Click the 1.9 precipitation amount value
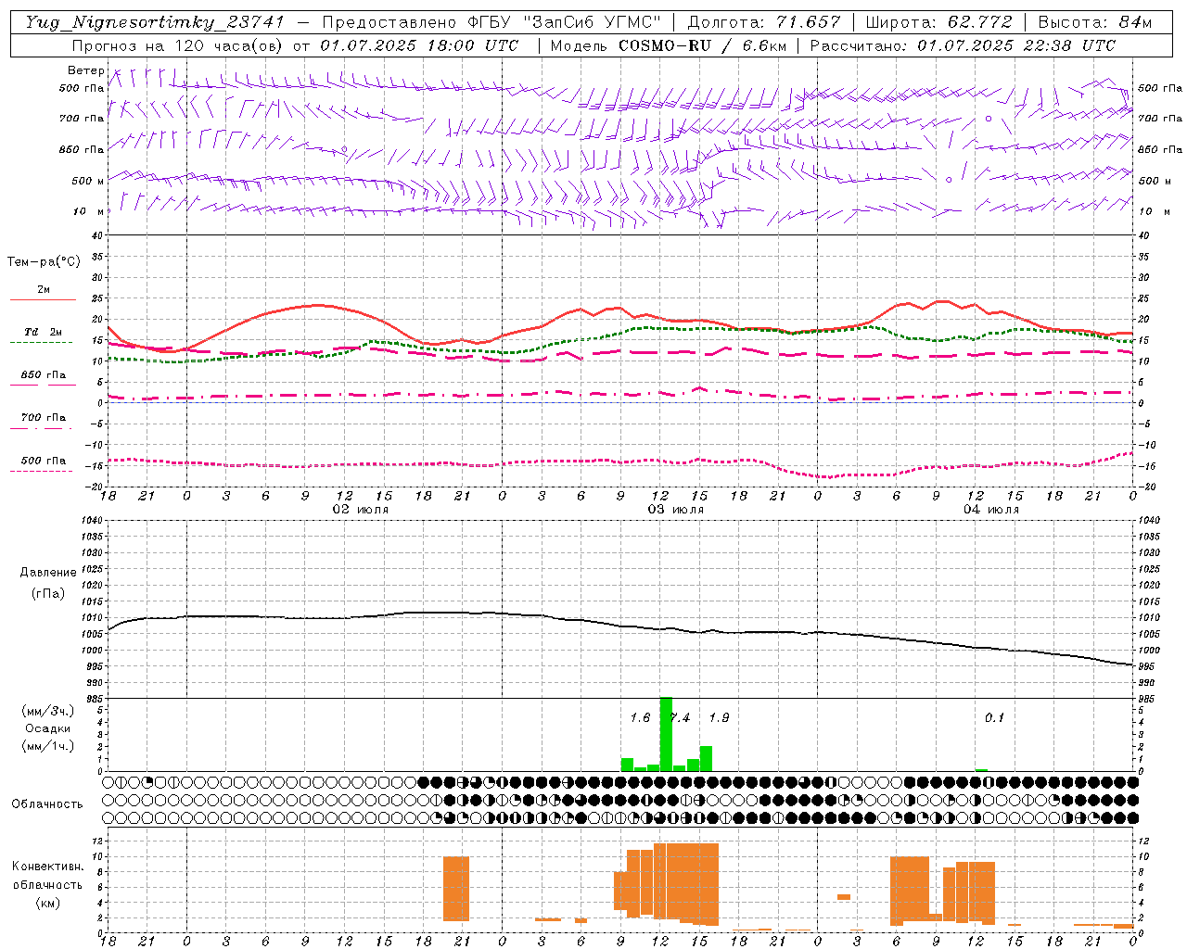The image size is (1187, 949). point(719,718)
